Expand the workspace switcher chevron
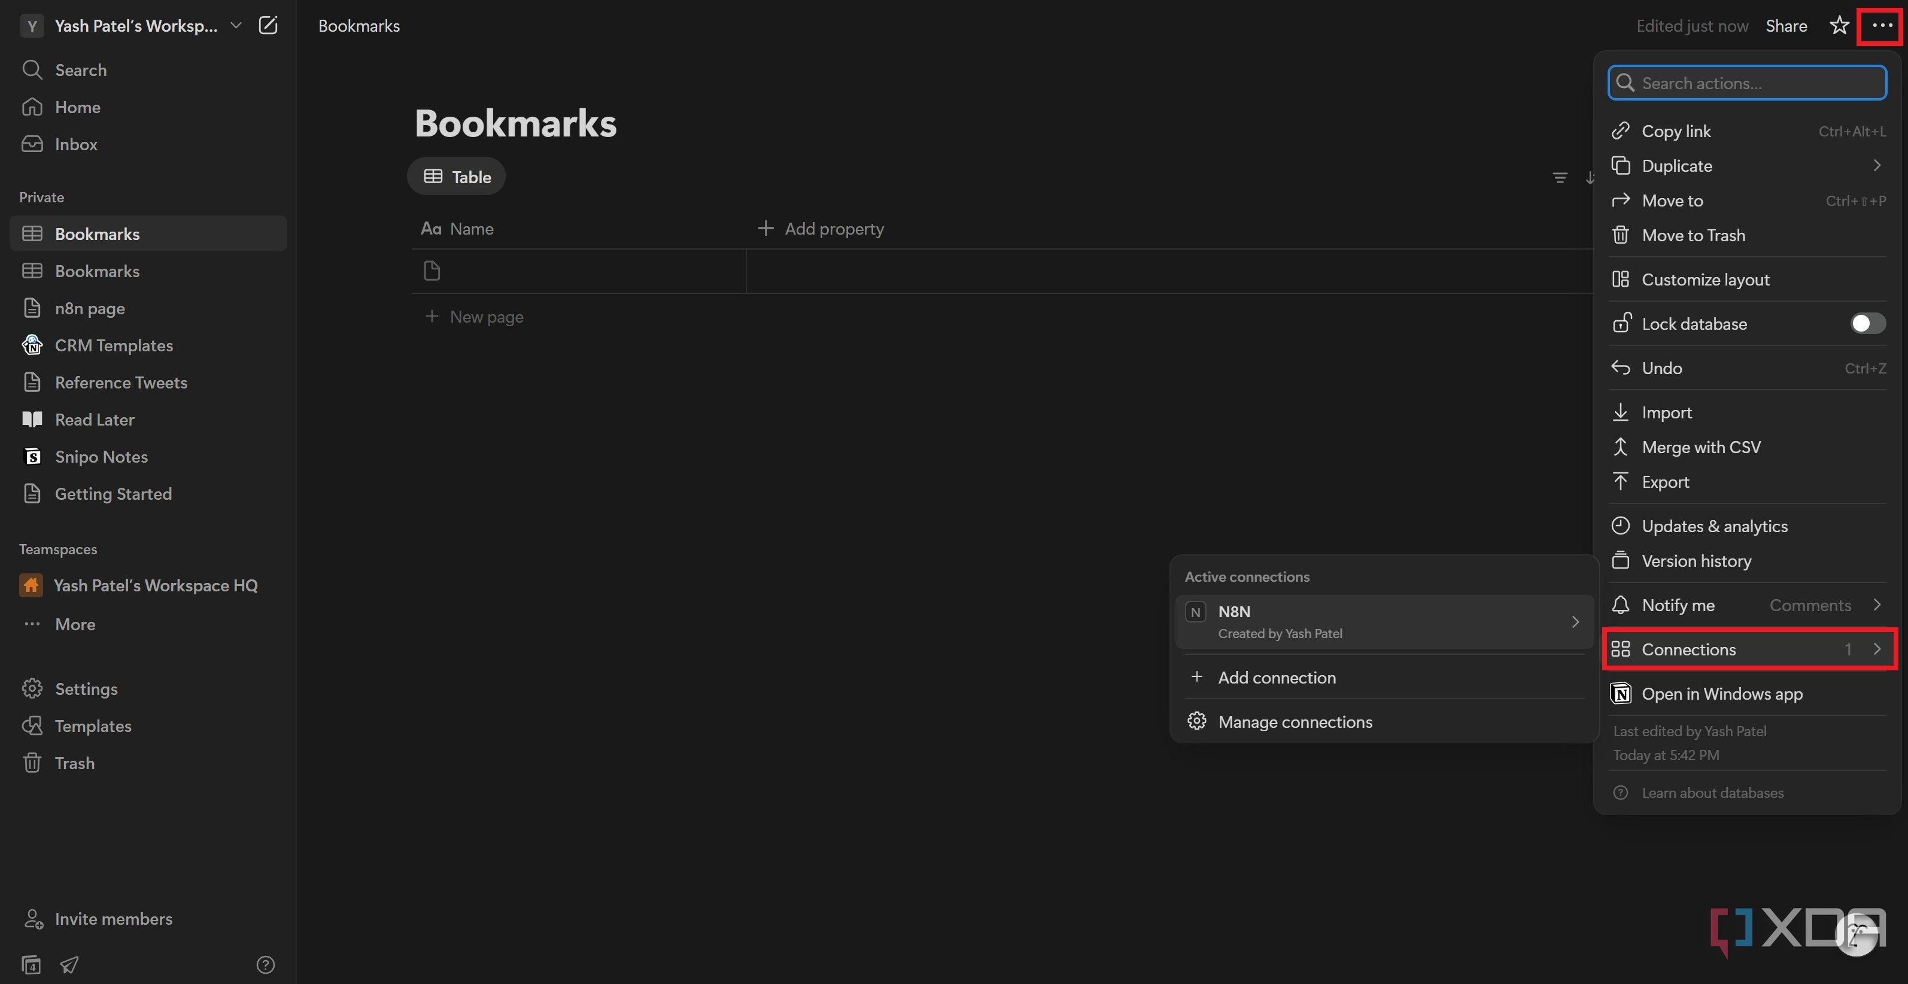 236,25
